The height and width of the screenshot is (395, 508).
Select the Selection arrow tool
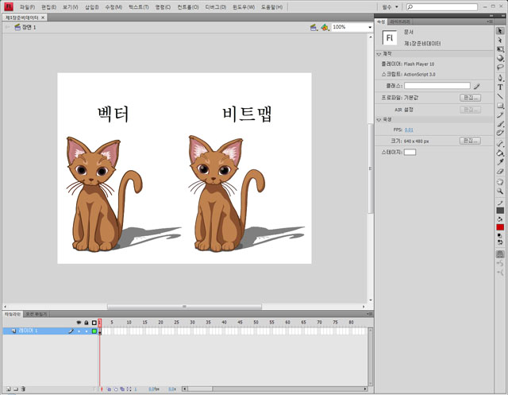pyautogui.click(x=500, y=29)
